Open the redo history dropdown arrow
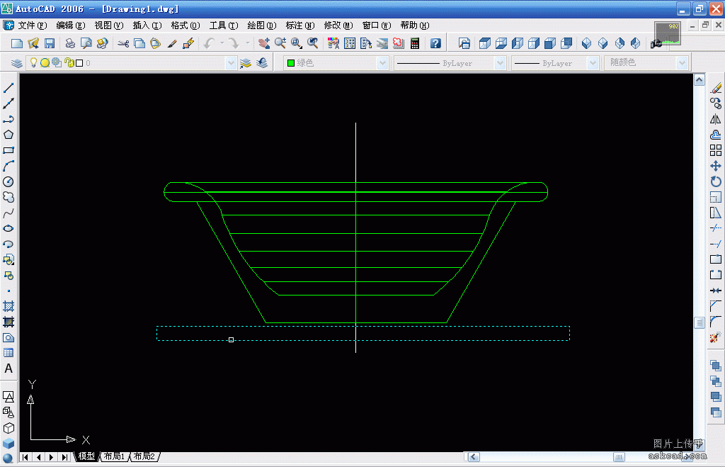Image resolution: width=725 pixels, height=467 pixels. click(x=248, y=43)
